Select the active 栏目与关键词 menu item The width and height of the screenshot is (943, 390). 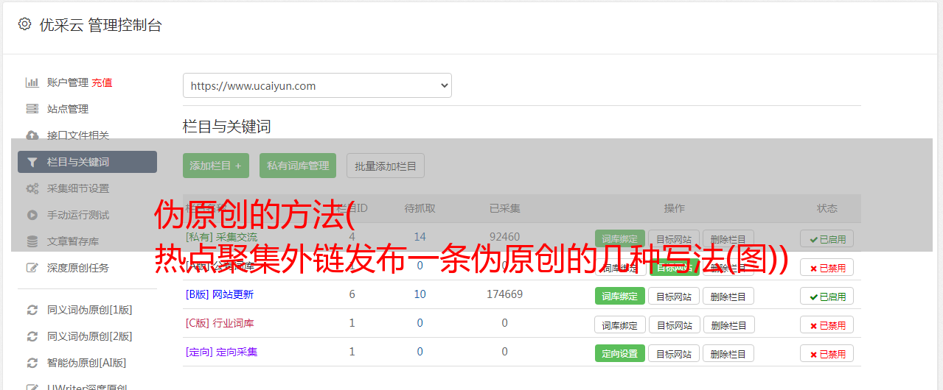click(87, 162)
